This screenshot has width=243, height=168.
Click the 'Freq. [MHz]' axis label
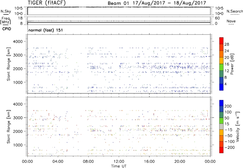5,20
